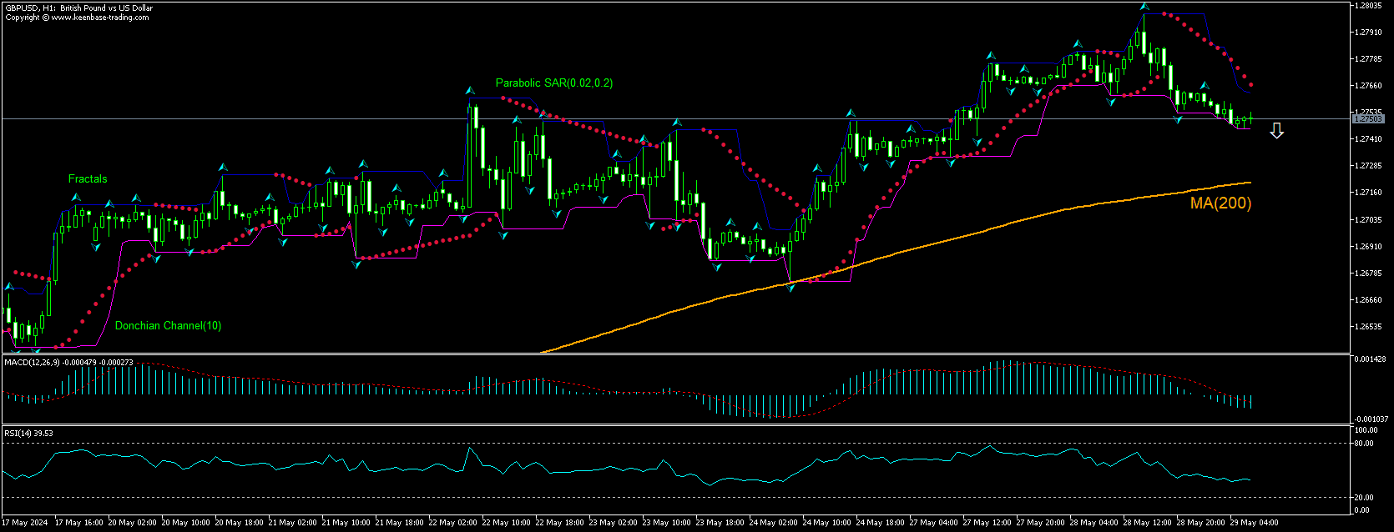This screenshot has height=532, width=1394.
Task: Click the 1.27160 price axis value
Action: pyautogui.click(x=1368, y=193)
